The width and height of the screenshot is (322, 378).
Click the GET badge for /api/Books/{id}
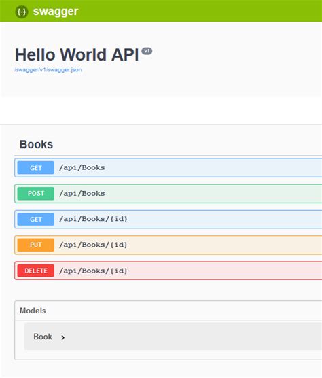click(x=35, y=219)
